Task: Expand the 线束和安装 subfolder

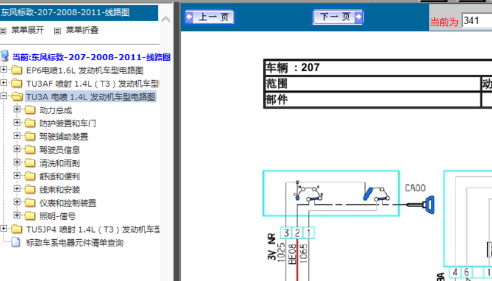Action: tap(17, 189)
